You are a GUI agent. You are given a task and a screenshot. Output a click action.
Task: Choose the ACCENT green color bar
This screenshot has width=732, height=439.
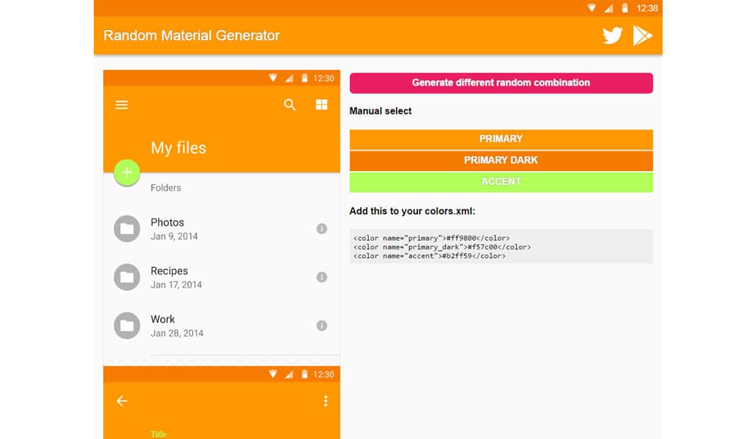[501, 181]
